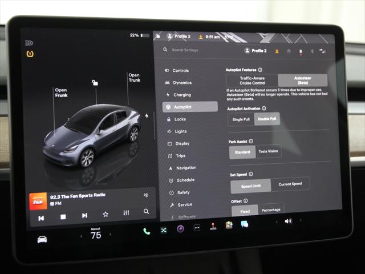Open the Locks settings menu

(x=176, y=119)
